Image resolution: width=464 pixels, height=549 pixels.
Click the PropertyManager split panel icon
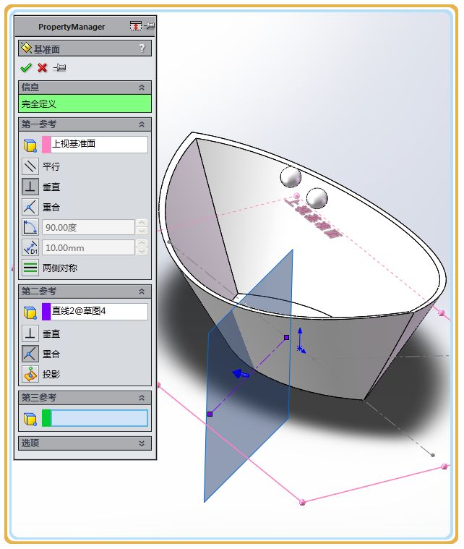coord(135,26)
